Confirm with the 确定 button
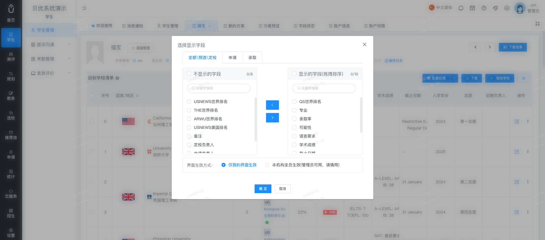 click(x=263, y=189)
